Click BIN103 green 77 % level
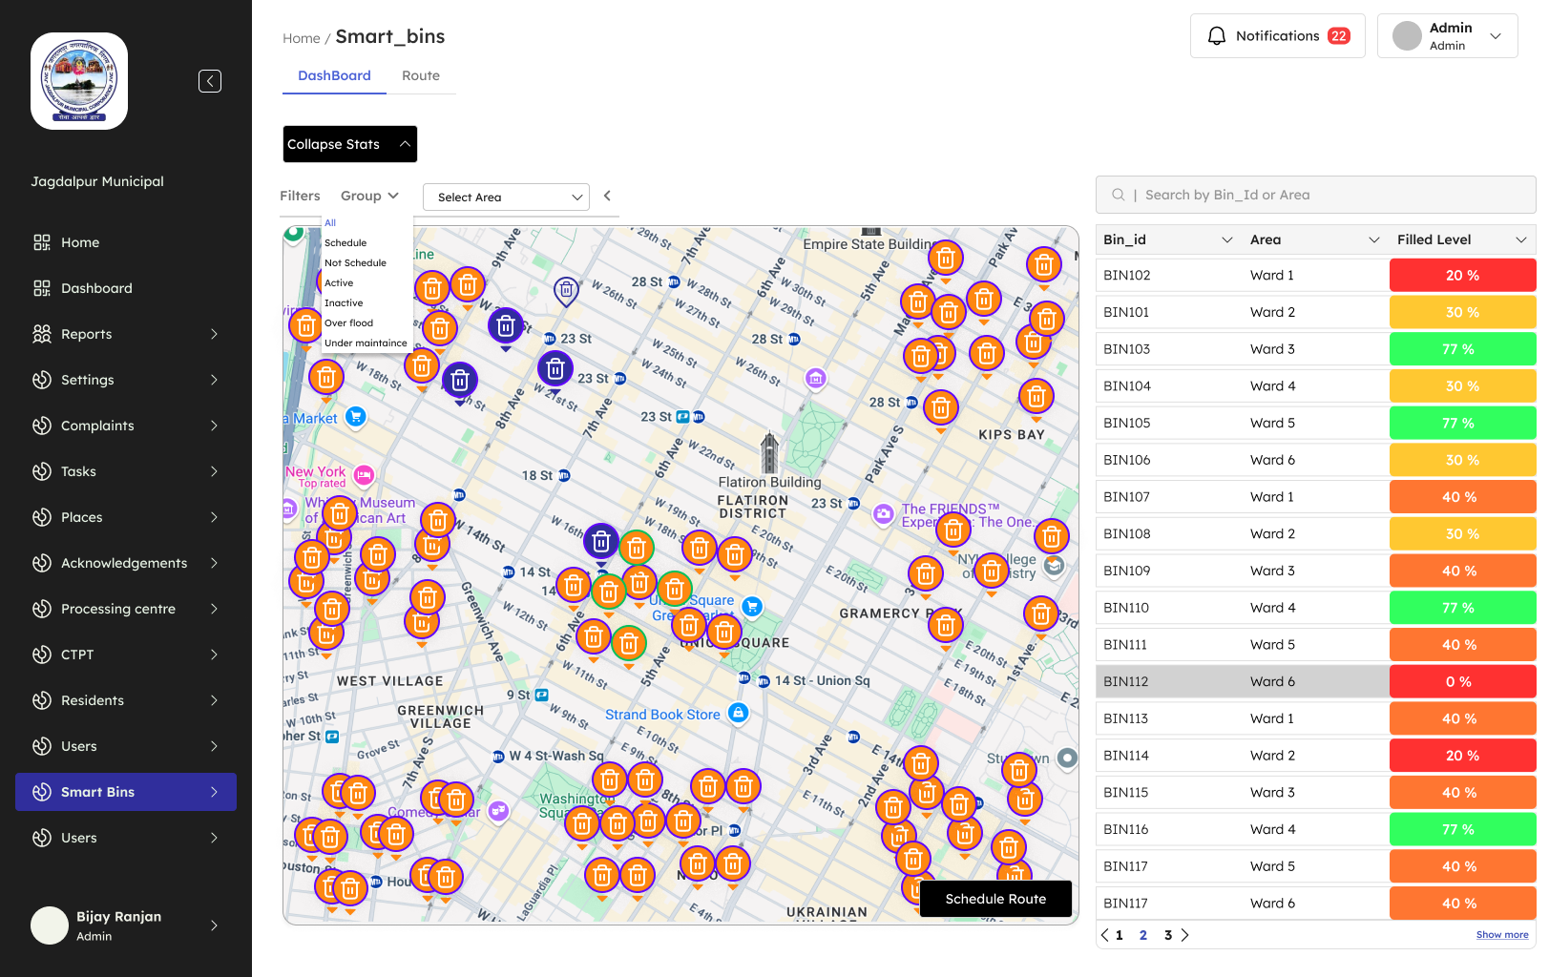The height and width of the screenshot is (977, 1549). [x=1462, y=349]
